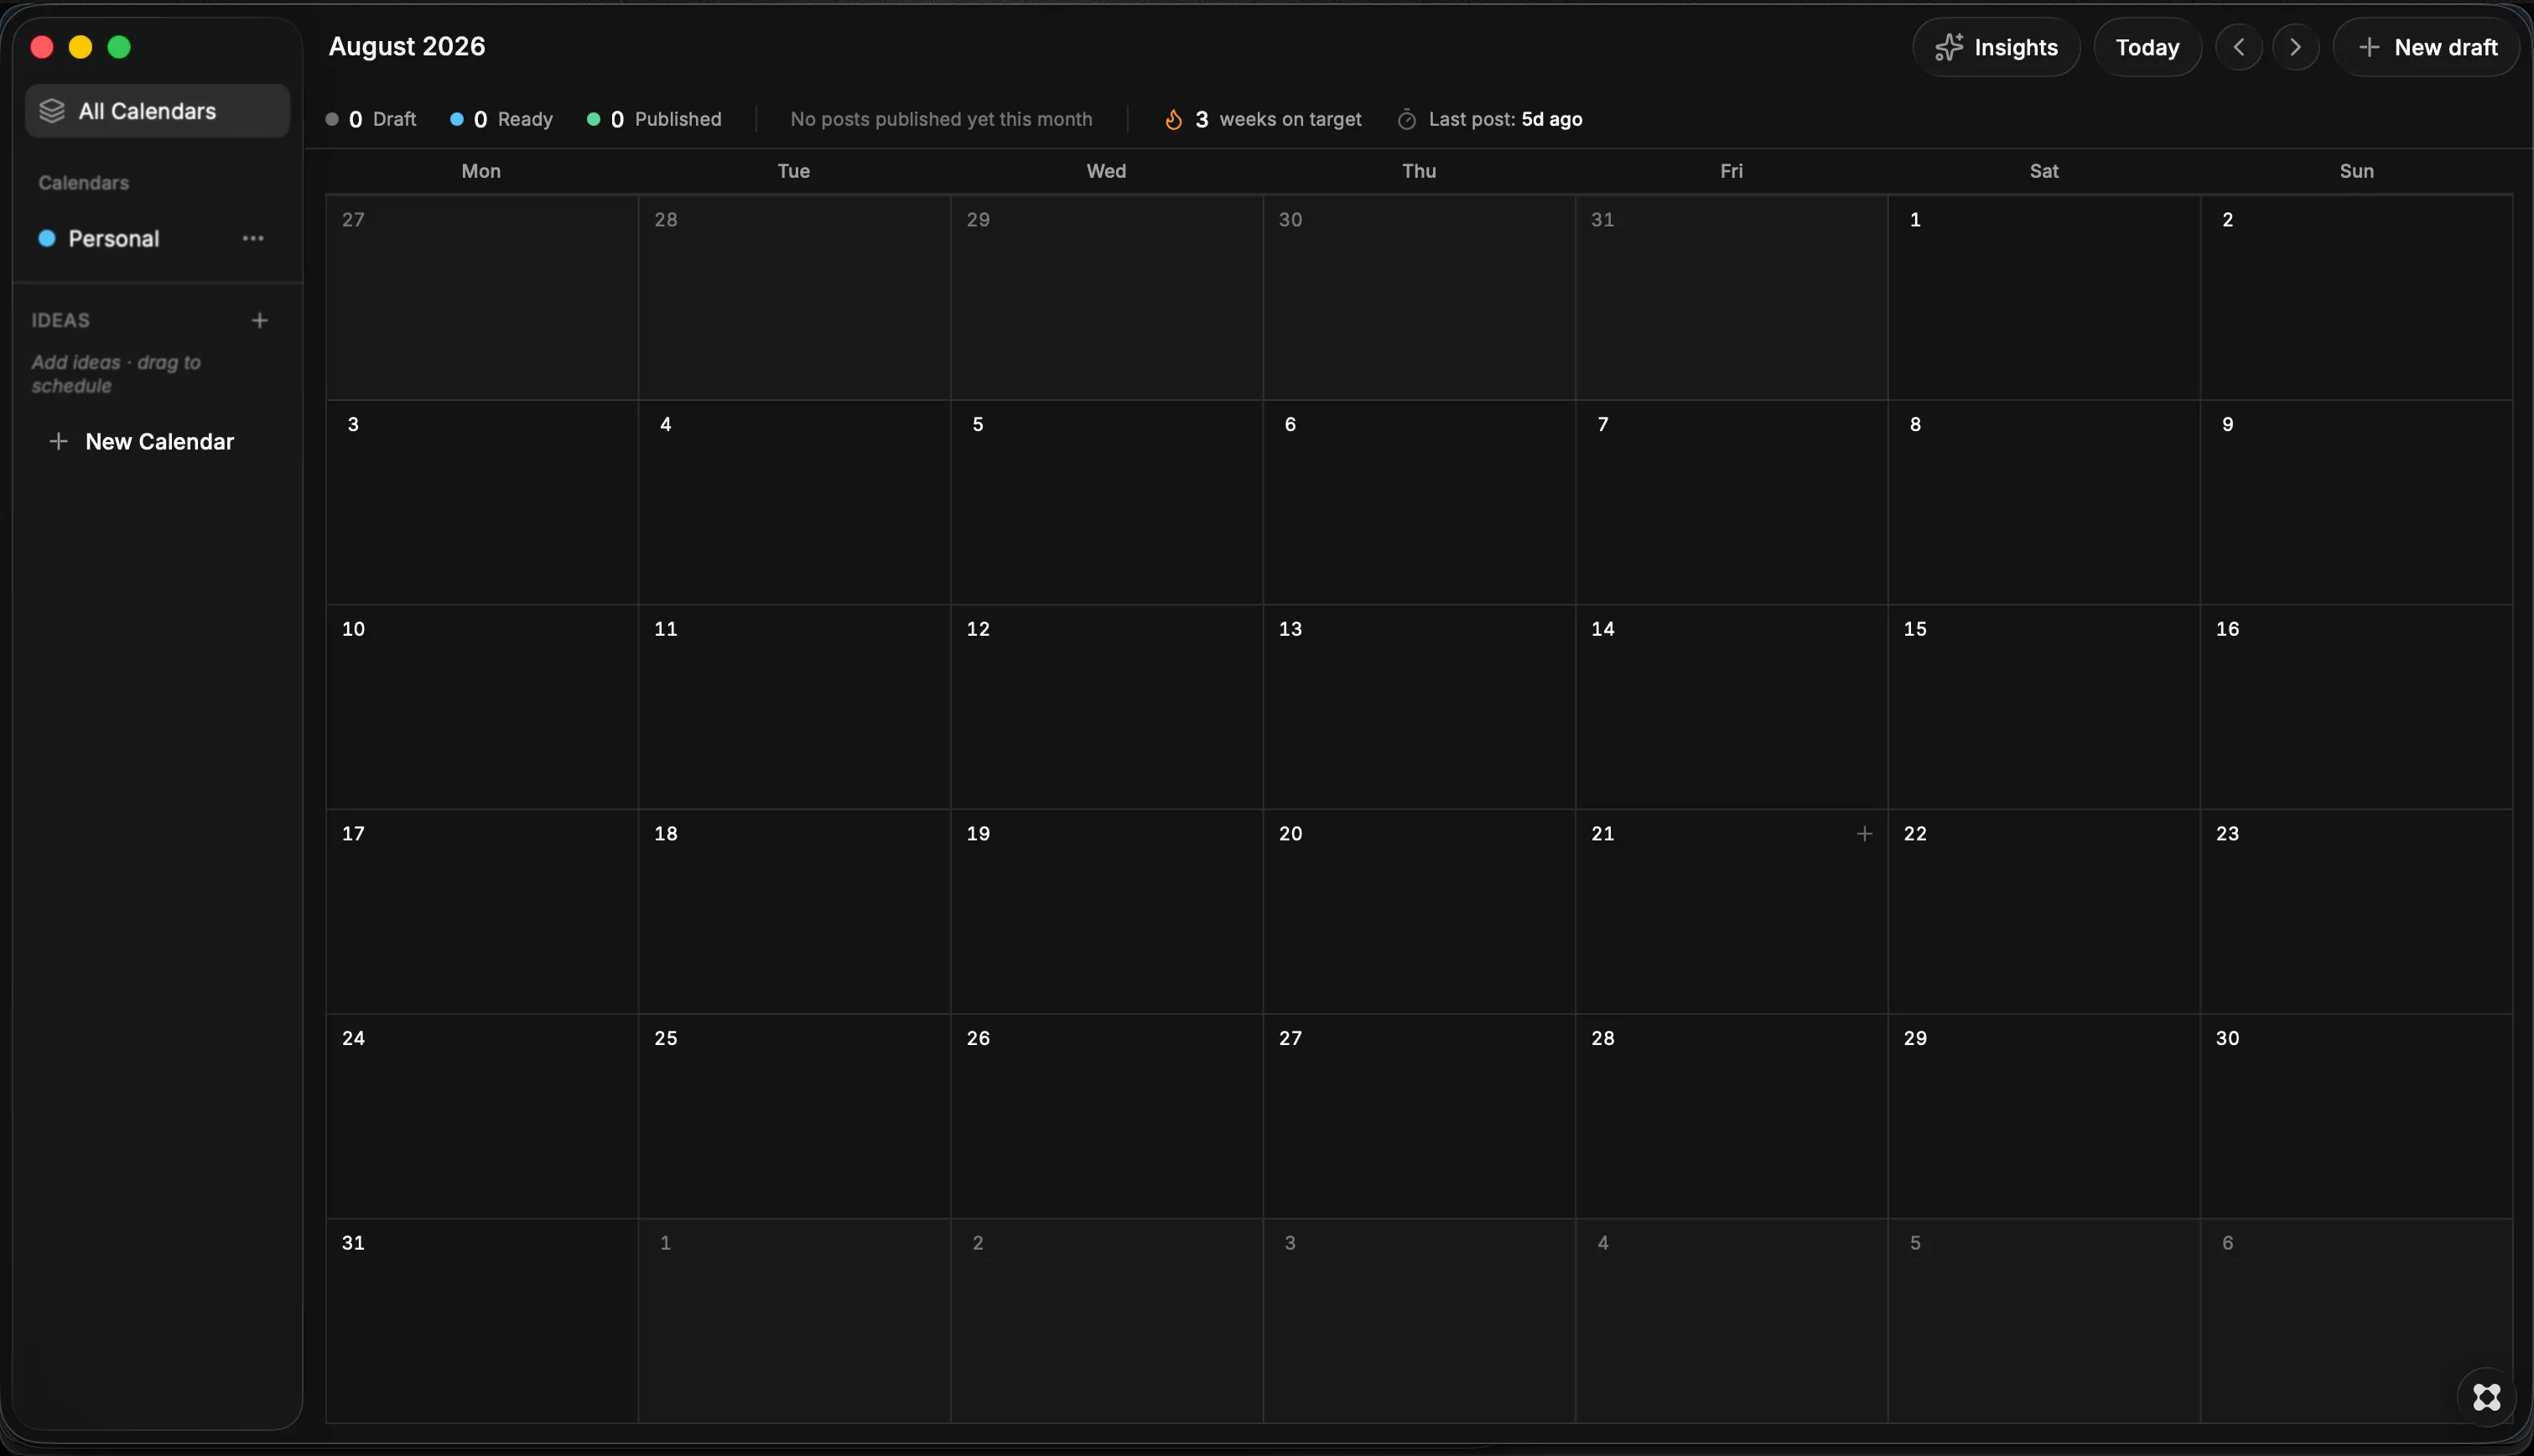2534x1456 pixels.
Task: Click the Mon column header
Action: (x=480, y=171)
